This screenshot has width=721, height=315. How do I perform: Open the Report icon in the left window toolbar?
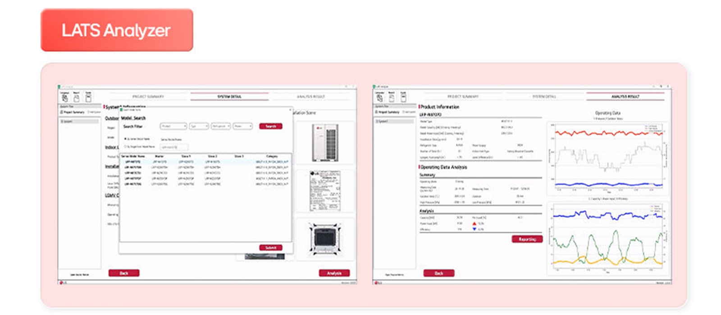click(x=77, y=97)
